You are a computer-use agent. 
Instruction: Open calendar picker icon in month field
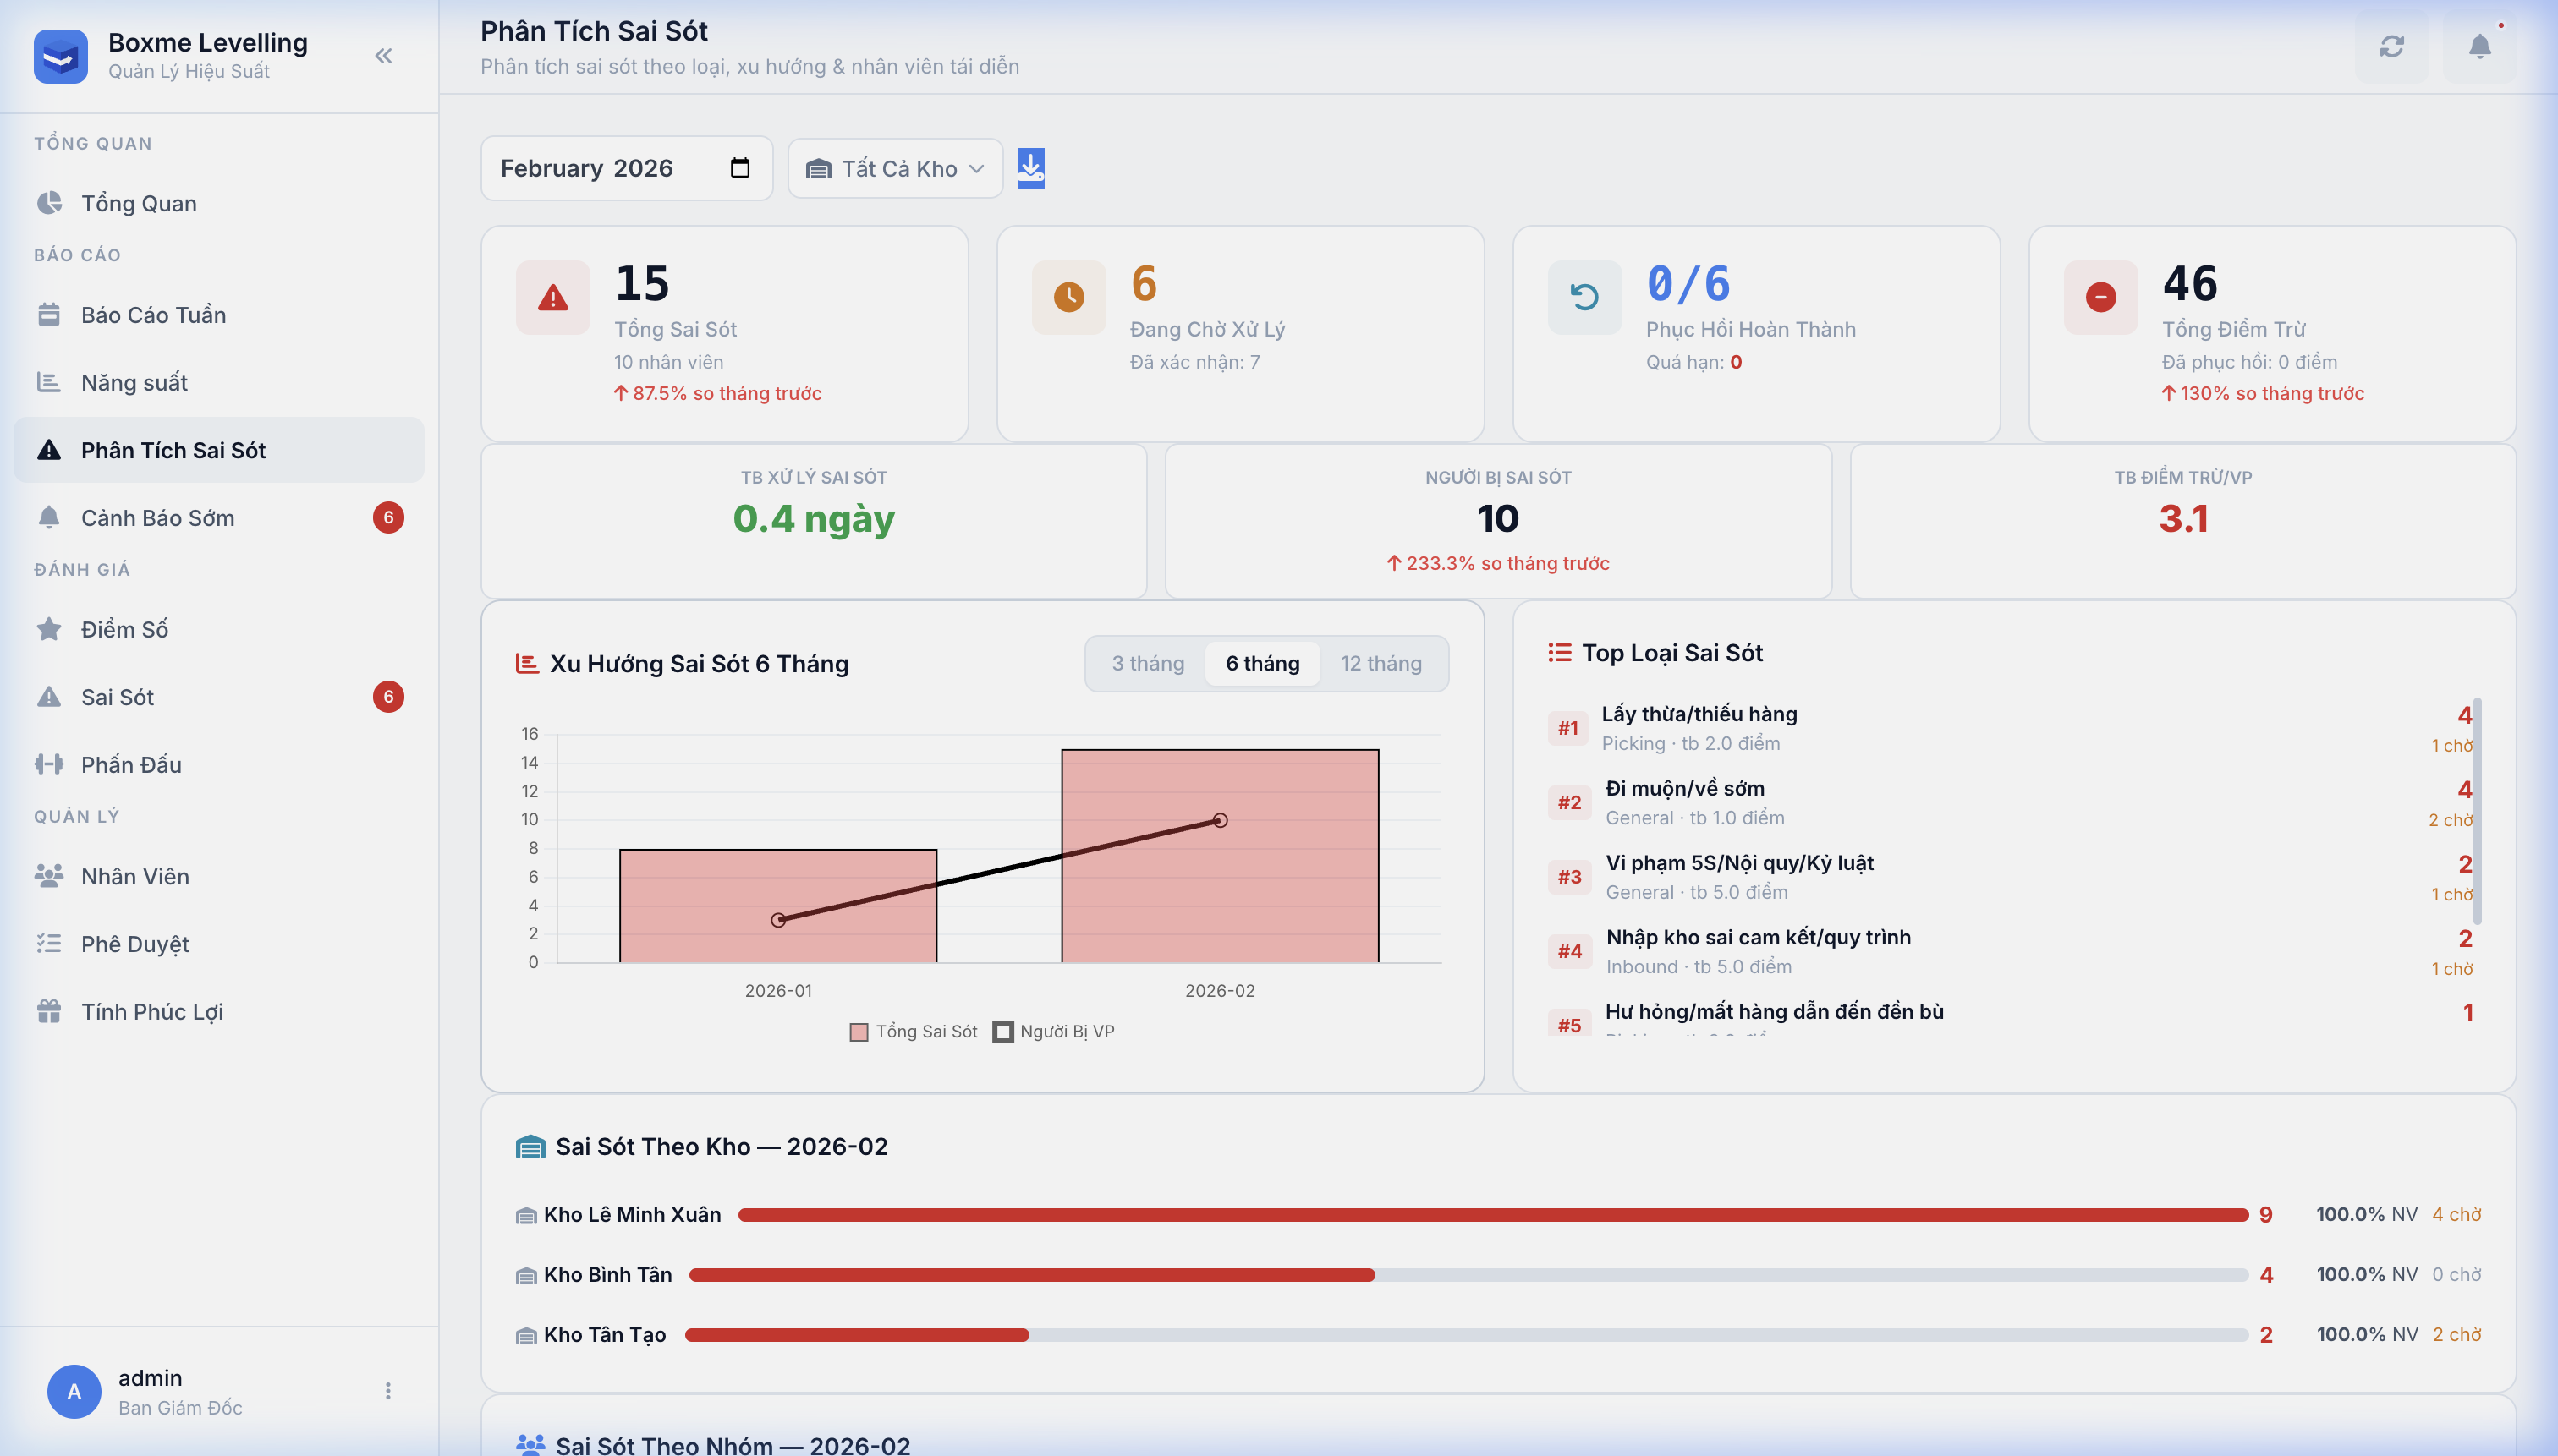739,168
